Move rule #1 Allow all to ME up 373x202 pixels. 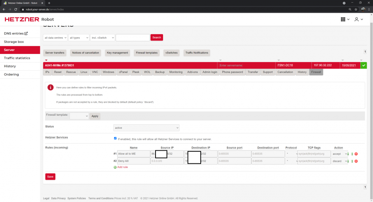[x=352, y=154]
